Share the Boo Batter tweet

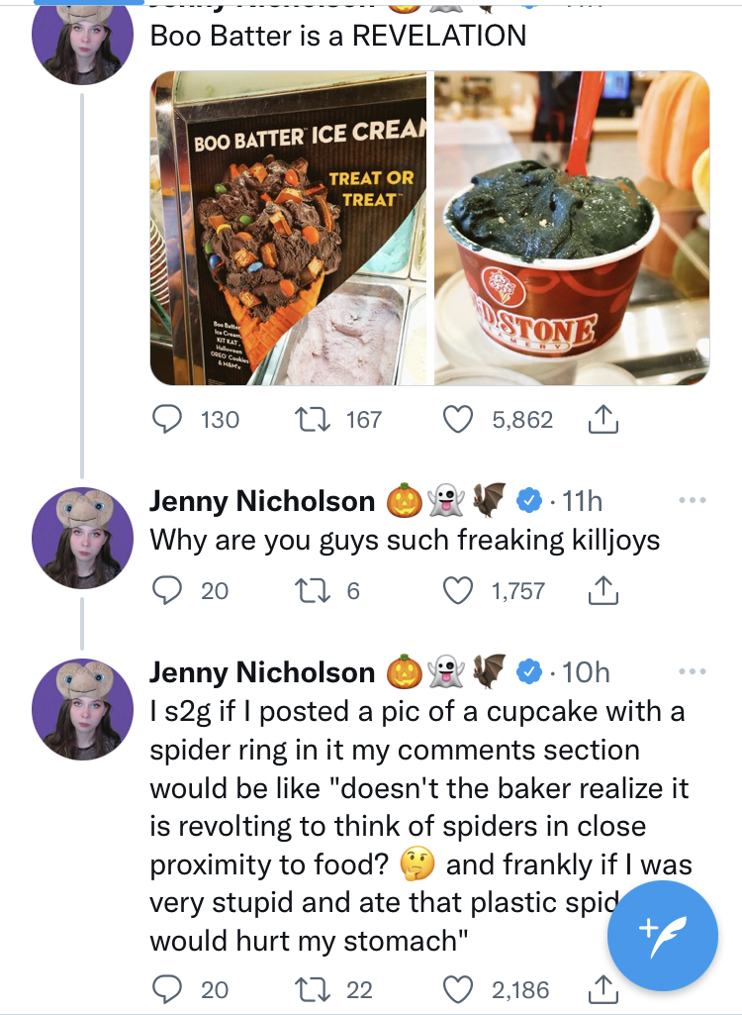click(603, 419)
